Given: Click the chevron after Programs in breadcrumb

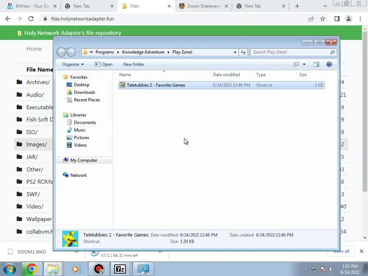Looking at the screenshot, I should tap(118, 52).
